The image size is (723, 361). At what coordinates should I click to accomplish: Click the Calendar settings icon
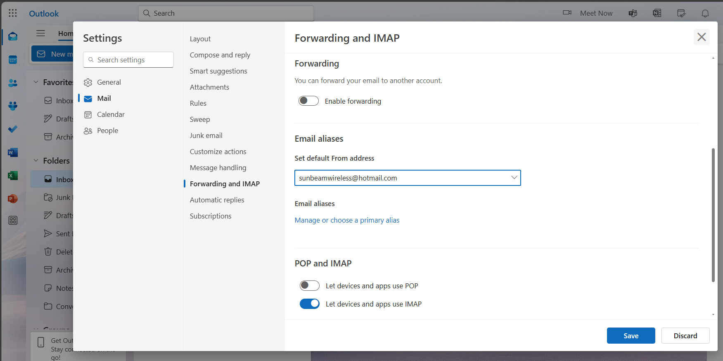coord(88,114)
